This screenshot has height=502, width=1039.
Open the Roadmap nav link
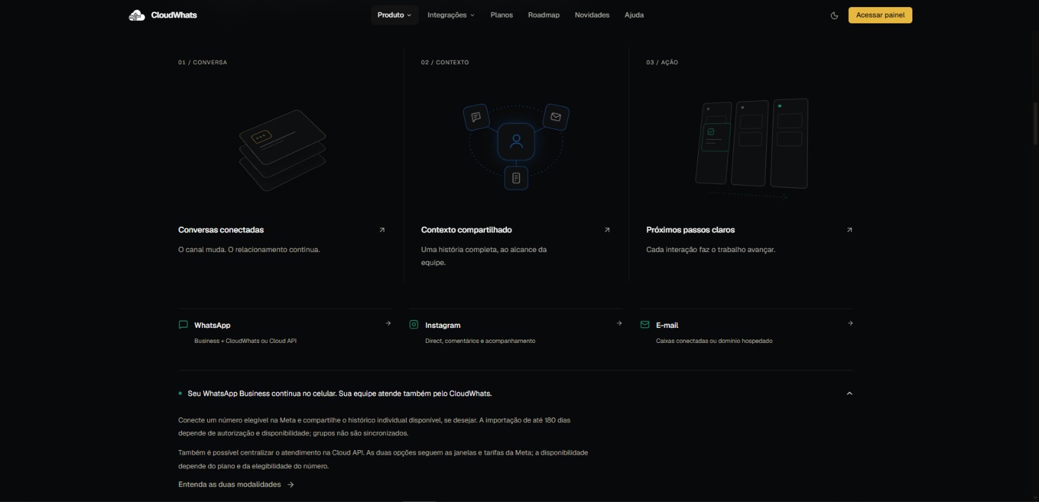click(x=544, y=15)
